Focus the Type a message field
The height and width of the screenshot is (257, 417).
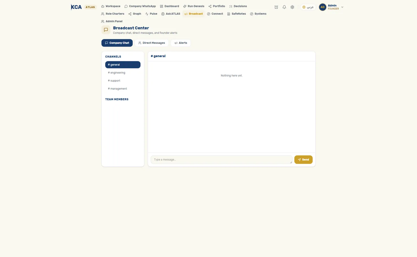point(222,160)
